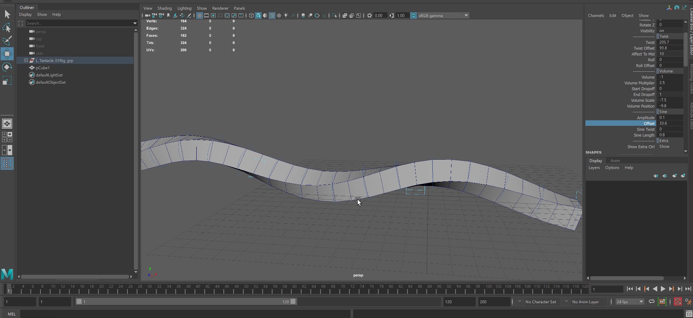Select the arrow Select tool

[7, 14]
